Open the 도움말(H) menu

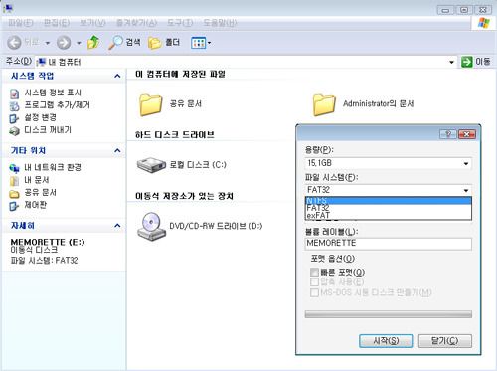click(220, 23)
